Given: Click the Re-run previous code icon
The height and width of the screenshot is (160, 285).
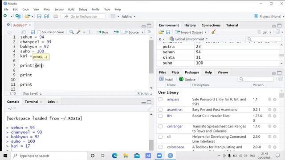Looking at the screenshot, I should click(116, 32).
